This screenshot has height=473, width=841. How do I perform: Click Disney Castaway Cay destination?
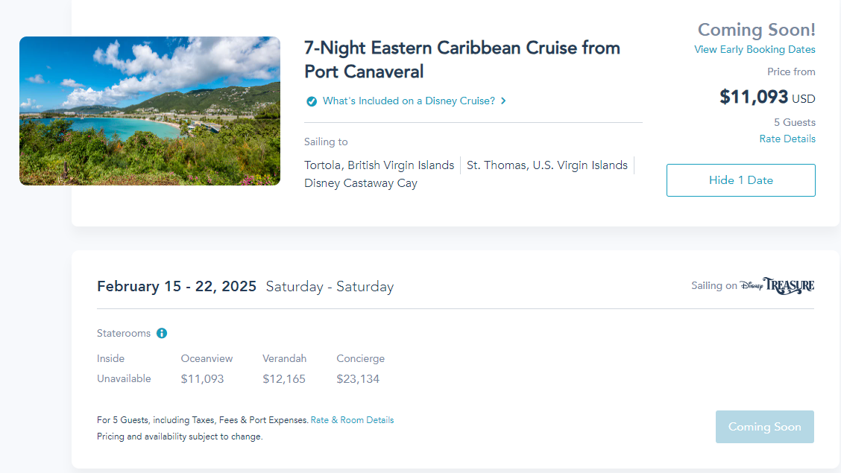click(x=360, y=183)
